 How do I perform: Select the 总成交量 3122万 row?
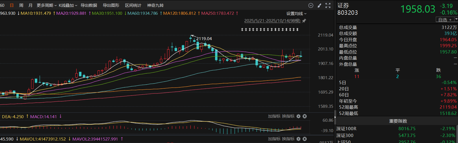pyautogui.click(x=398, y=27)
